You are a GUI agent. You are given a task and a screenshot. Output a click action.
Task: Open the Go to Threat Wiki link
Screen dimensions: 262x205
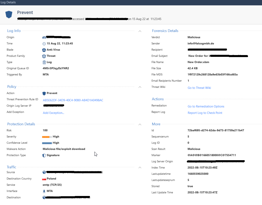pos(199,88)
